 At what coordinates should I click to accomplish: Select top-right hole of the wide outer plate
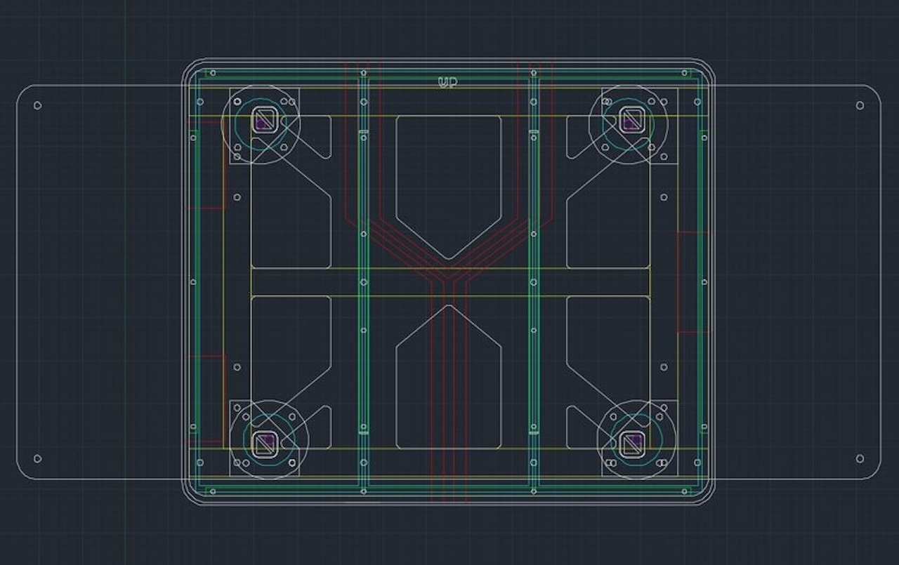860,105
